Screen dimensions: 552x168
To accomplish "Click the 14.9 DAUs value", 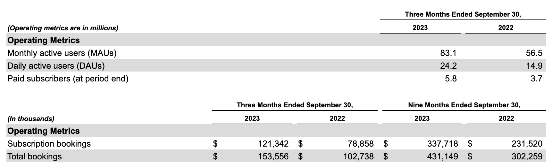I will pyautogui.click(x=534, y=66).
